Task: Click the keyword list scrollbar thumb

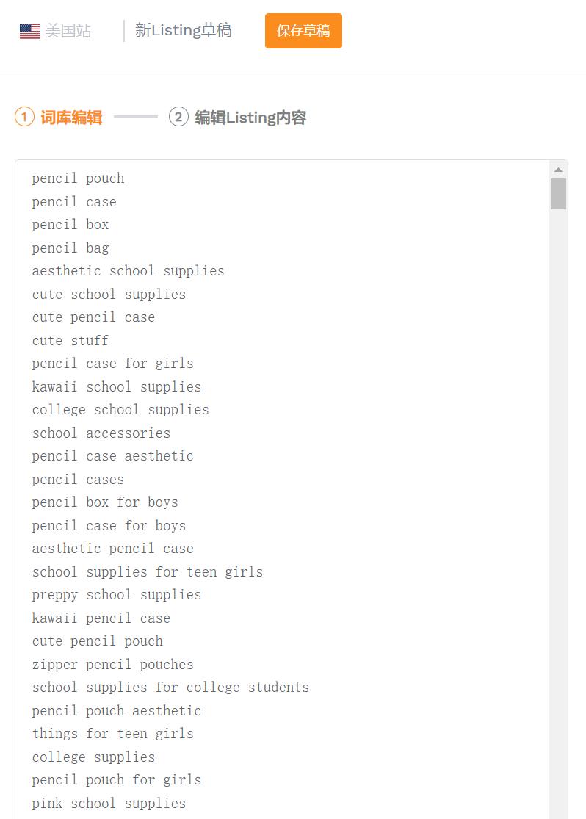Action: click(558, 194)
